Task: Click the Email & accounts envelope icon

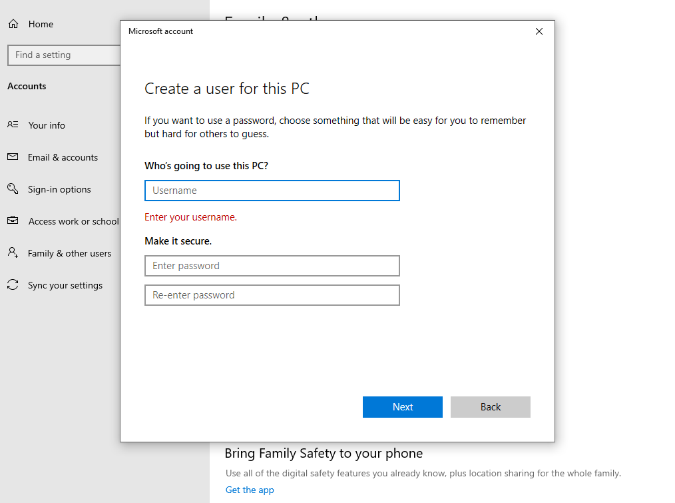Action: 13,157
